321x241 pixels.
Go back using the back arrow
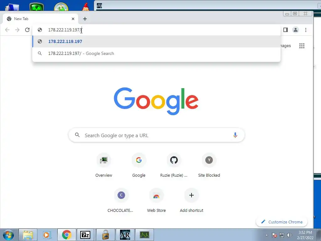[x=7, y=30]
